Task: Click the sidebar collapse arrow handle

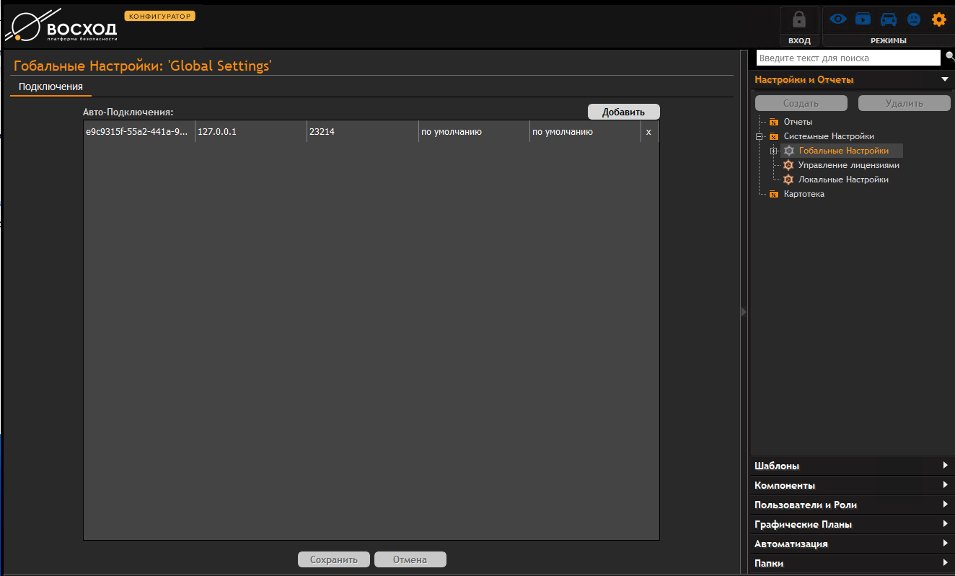Action: coord(744,311)
